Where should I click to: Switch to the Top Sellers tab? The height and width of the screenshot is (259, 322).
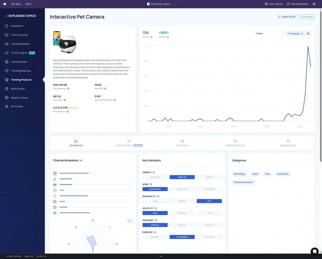182,143
